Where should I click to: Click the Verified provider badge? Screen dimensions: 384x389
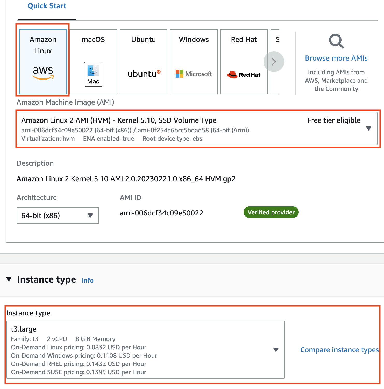(271, 212)
